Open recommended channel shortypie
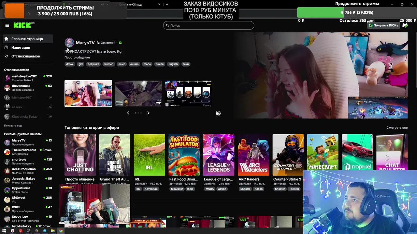 point(28,162)
